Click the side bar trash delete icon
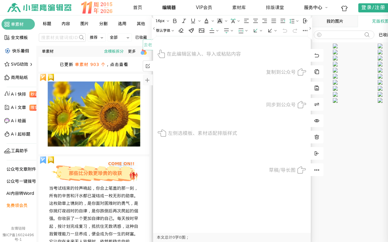This screenshot has height=242, width=388. [x=317, y=137]
